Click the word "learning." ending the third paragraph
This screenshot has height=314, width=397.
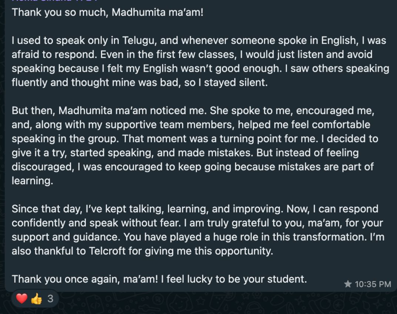pos(33,181)
